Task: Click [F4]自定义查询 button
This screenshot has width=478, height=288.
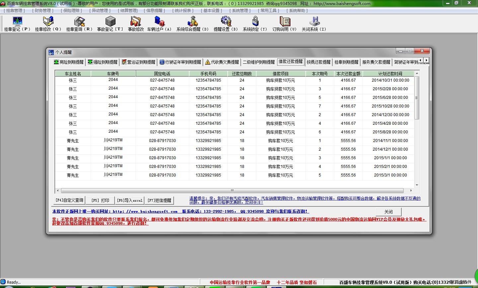Action: click(69, 200)
